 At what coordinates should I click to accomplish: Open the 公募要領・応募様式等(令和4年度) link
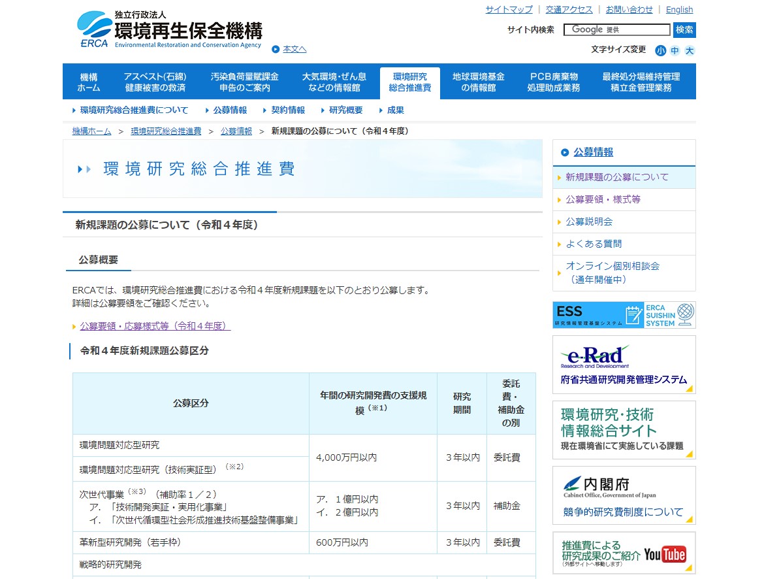(155, 326)
